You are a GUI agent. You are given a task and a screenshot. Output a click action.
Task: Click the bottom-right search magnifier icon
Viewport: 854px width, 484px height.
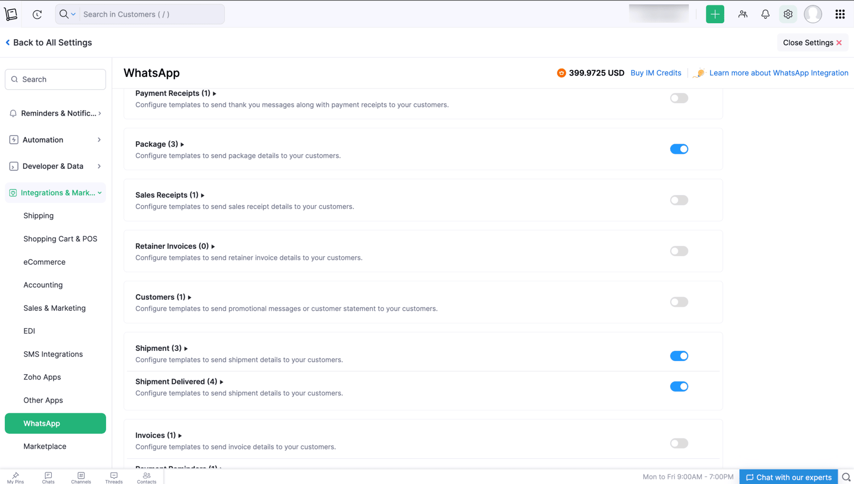pyautogui.click(x=846, y=477)
